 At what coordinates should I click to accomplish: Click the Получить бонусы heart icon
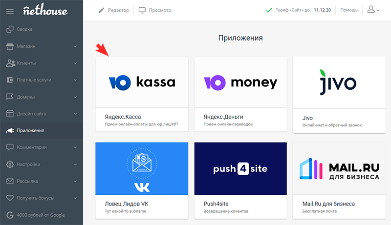point(10,198)
